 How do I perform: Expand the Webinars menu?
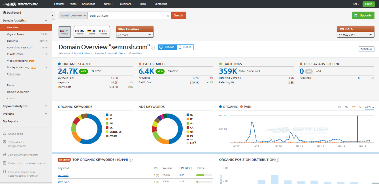(x=127, y=4)
